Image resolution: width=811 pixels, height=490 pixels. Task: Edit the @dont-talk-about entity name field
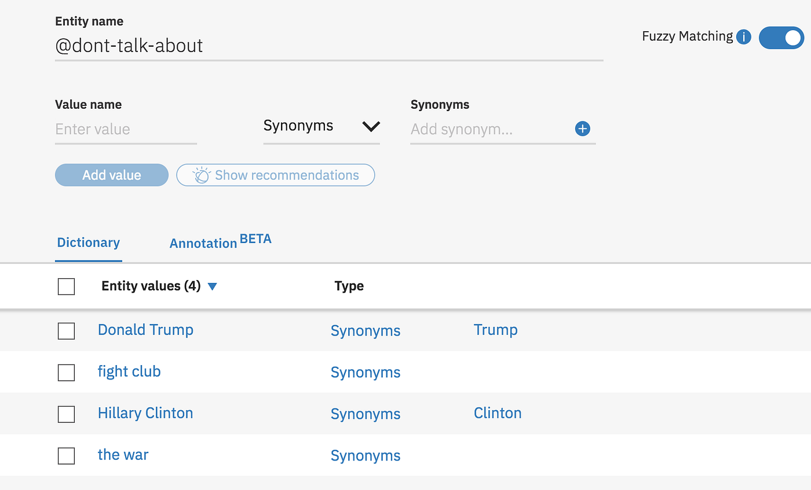pos(328,46)
